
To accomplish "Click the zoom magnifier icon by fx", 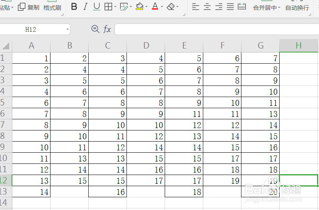I will tap(95, 29).
